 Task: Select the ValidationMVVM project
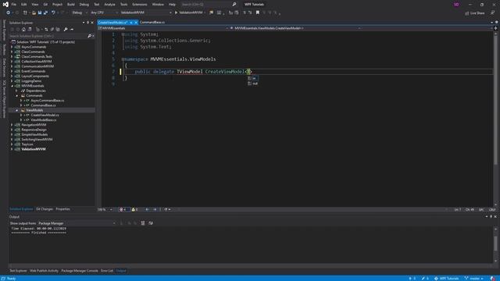coord(34,149)
